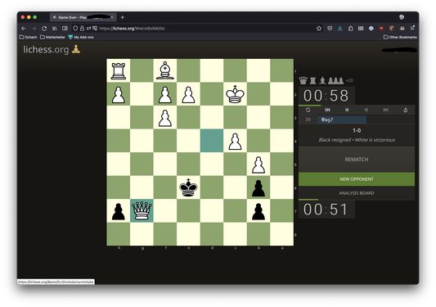Open the Downloads toolbar icon
Screen dimensions: 436x307
(x=340, y=29)
